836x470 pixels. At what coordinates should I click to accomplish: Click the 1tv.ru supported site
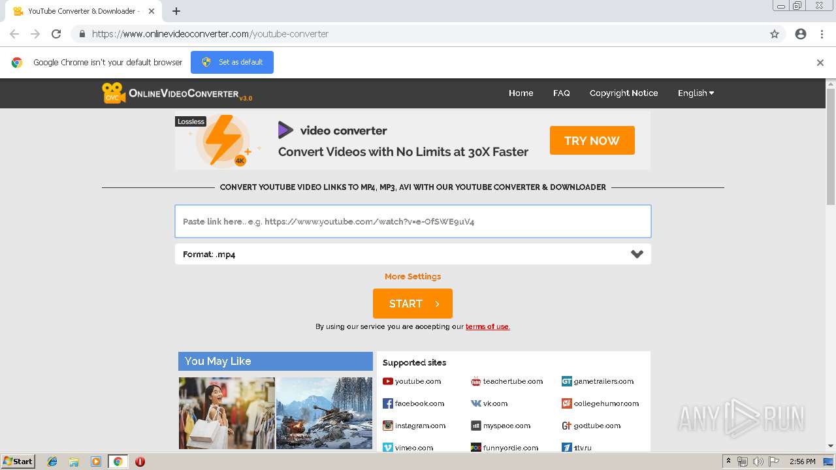point(577,448)
